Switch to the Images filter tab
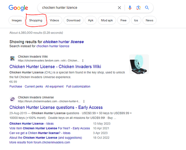The image size is (186, 150). point(17,20)
